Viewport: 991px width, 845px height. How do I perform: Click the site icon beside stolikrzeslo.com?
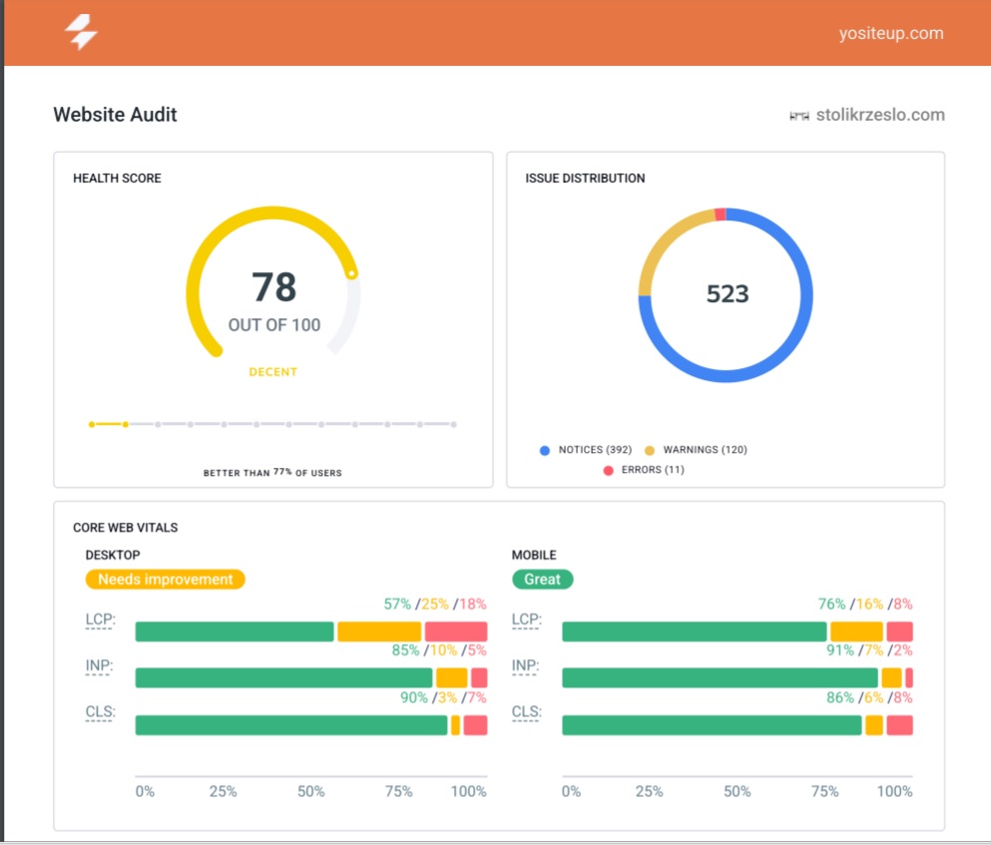pos(797,115)
